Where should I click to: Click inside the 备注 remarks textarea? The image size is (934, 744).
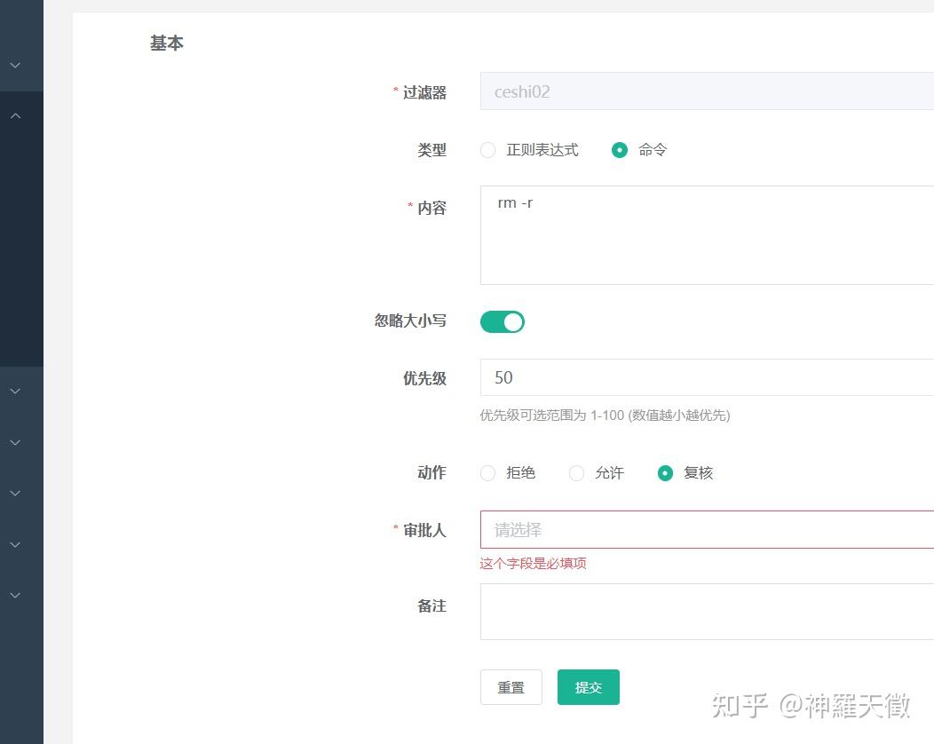click(666, 612)
